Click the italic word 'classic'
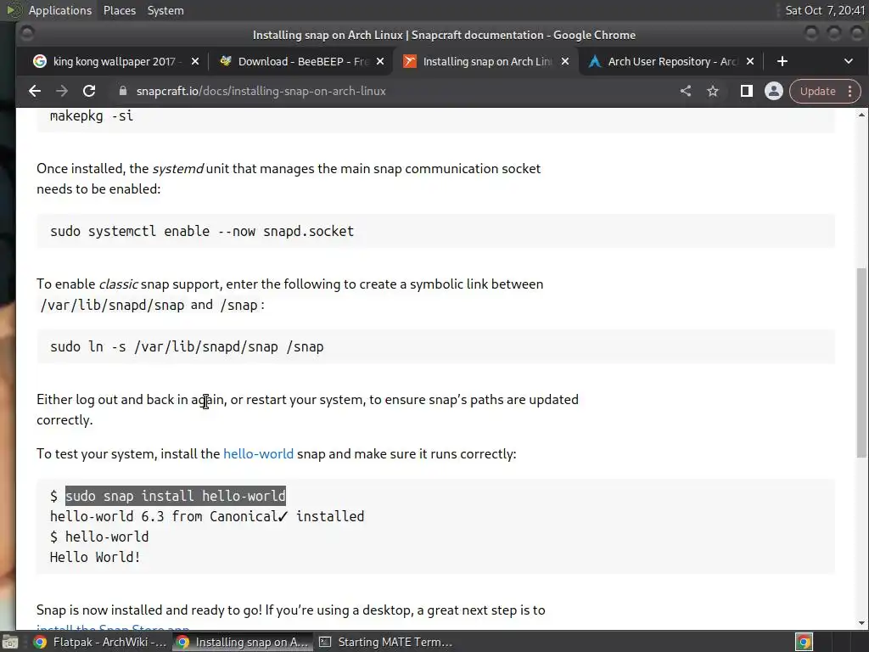Image resolution: width=869 pixels, height=652 pixels. tap(118, 284)
